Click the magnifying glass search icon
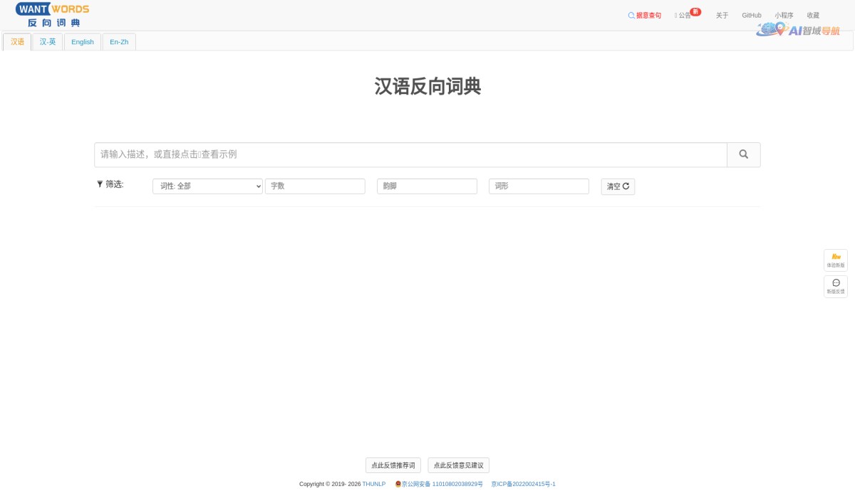 (x=743, y=154)
